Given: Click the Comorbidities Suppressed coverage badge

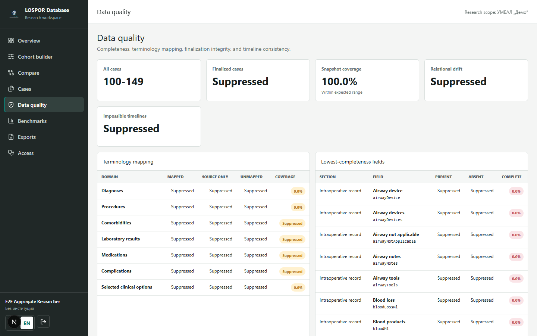Looking at the screenshot, I should click(x=292, y=223).
